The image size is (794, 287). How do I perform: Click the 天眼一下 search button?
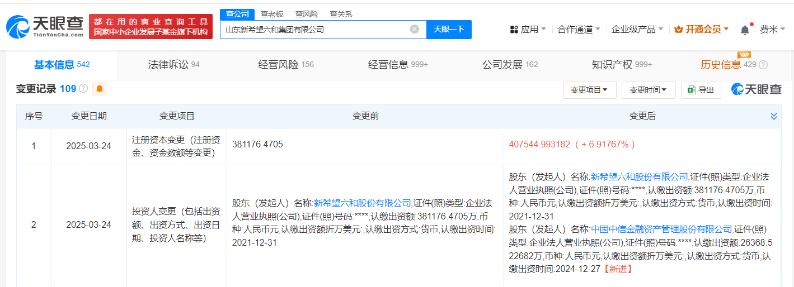click(x=449, y=29)
